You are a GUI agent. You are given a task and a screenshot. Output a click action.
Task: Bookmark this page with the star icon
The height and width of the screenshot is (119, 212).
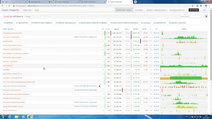point(193,6)
